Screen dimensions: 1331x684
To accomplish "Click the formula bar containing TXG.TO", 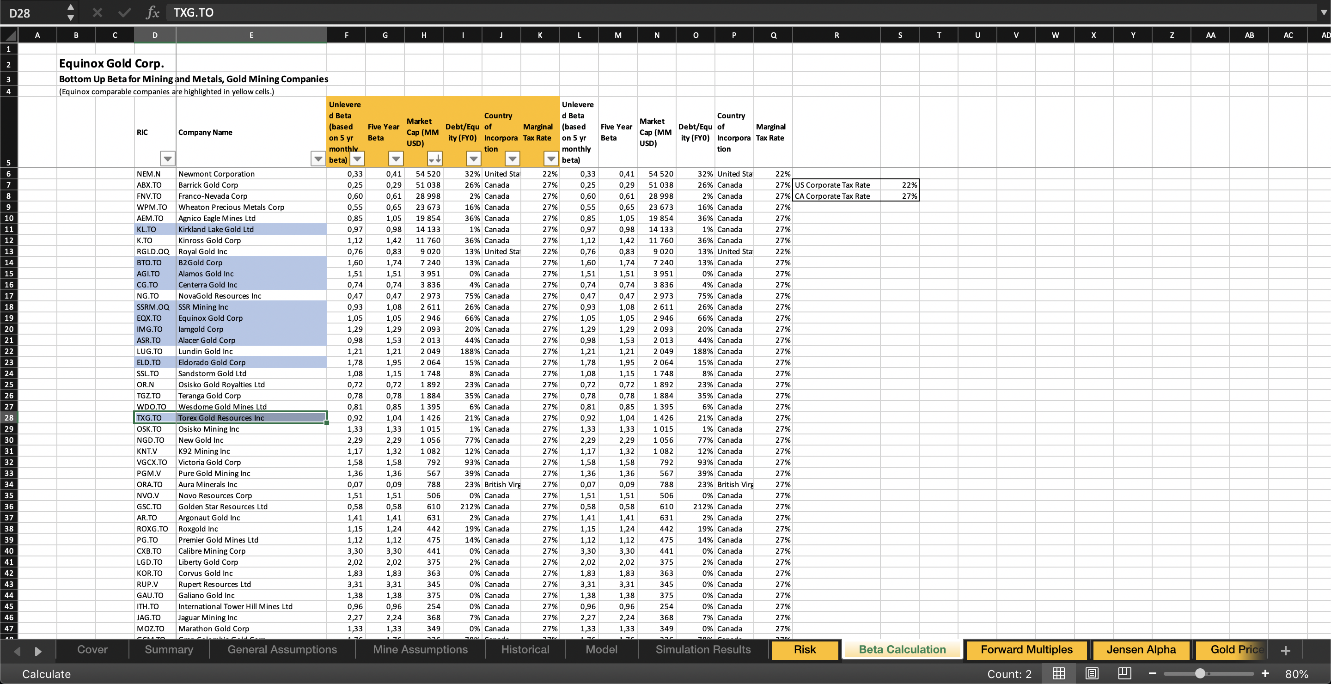I will [x=741, y=12].
